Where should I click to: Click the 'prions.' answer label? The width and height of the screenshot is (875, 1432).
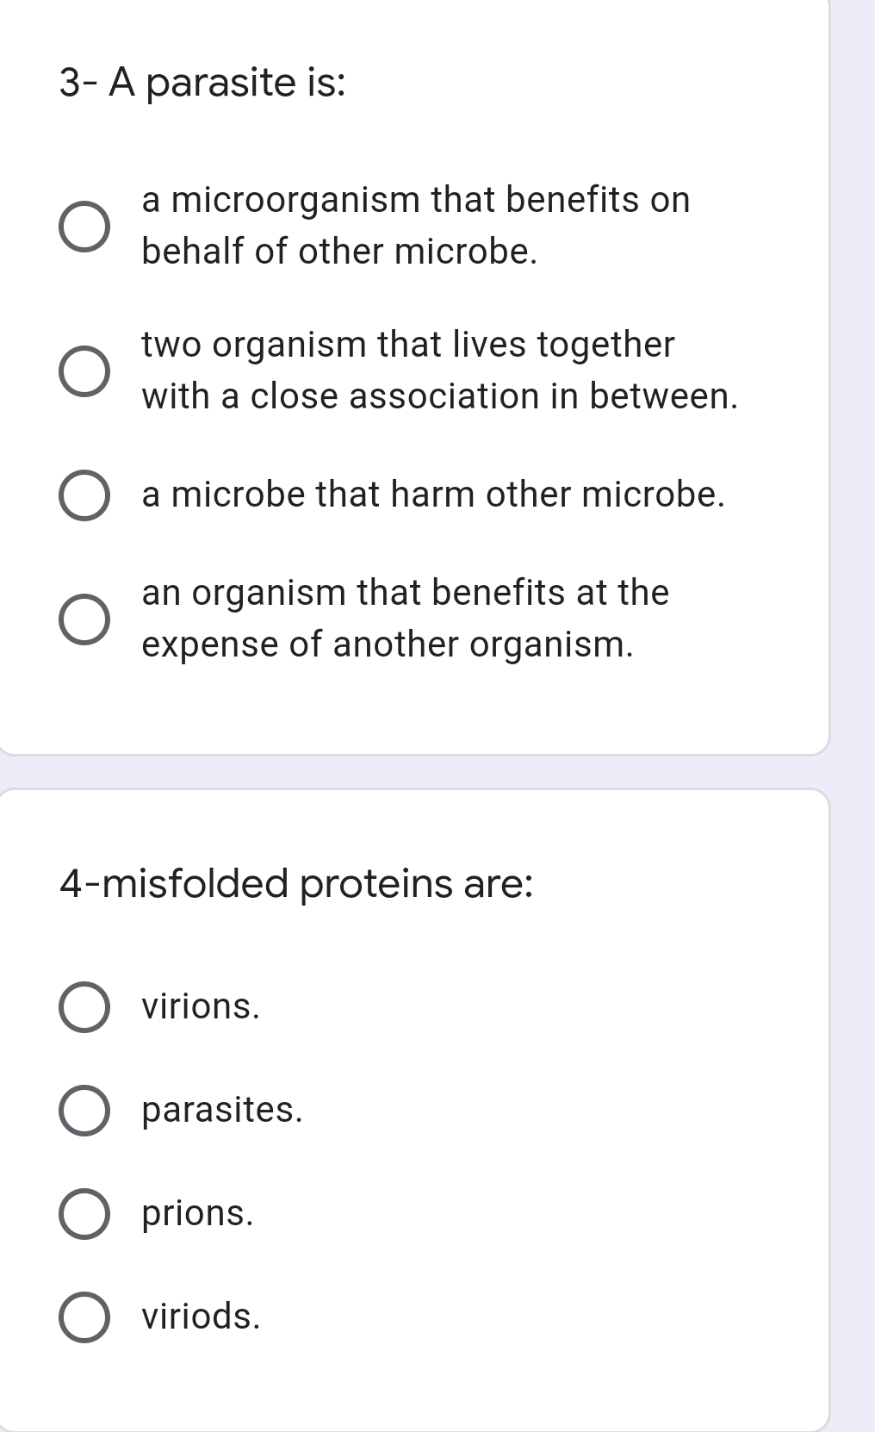(198, 1213)
